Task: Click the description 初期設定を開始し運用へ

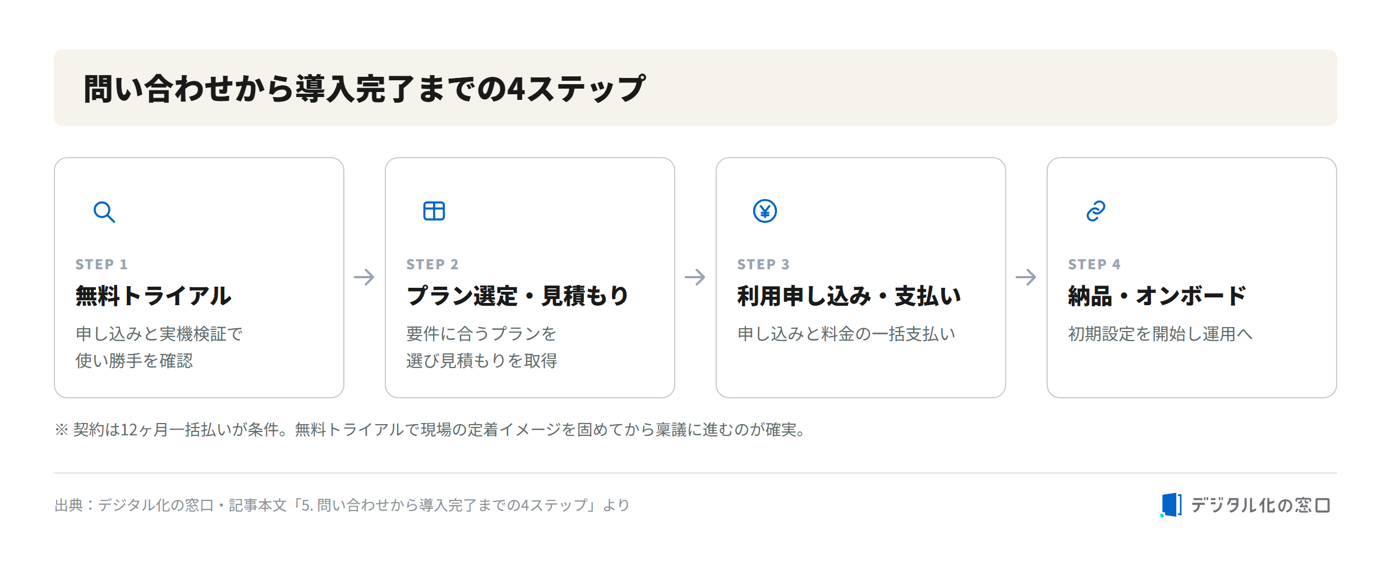Action: click(1160, 334)
